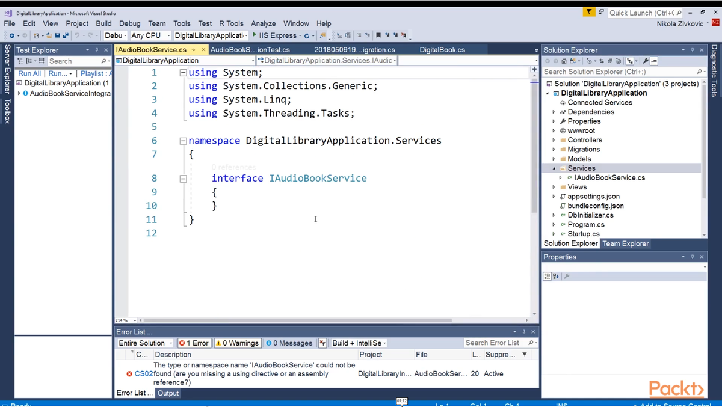Click the Save All icon in toolbar
The height and width of the screenshot is (407, 722).
tap(66, 35)
